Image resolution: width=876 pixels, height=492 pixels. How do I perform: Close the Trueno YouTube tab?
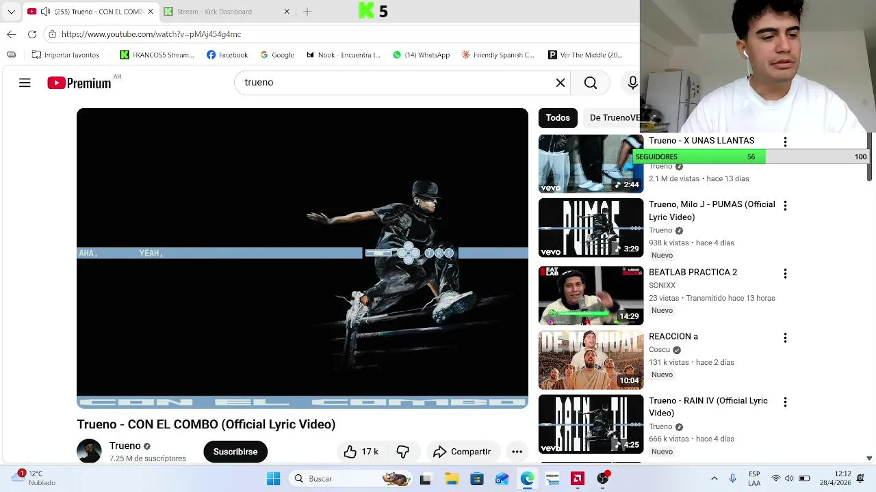coord(150,12)
